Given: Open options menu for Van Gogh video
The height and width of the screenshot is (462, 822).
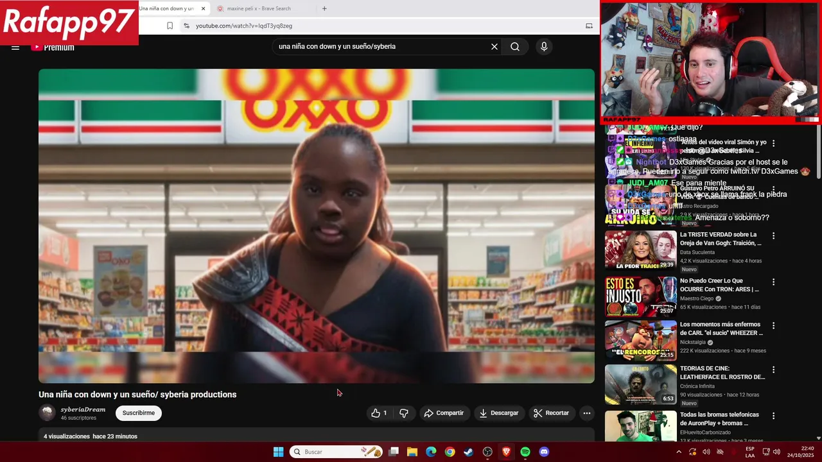Looking at the screenshot, I should 773,235.
